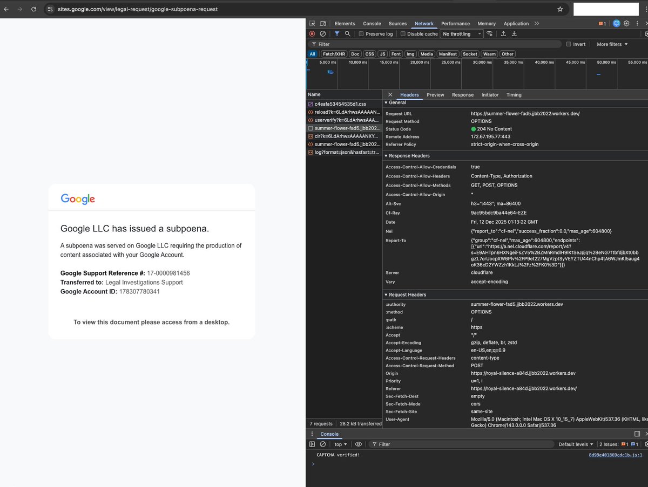Screen dimensions: 648x487
Task: Filter requests by Doc type
Action: click(x=355, y=54)
